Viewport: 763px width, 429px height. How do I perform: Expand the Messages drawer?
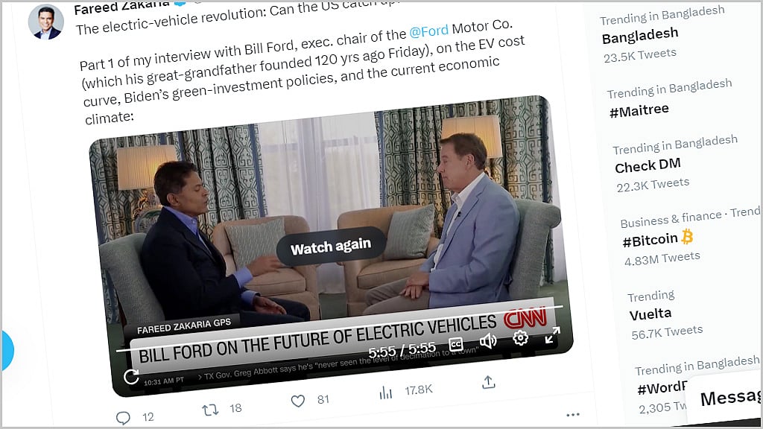(729, 397)
